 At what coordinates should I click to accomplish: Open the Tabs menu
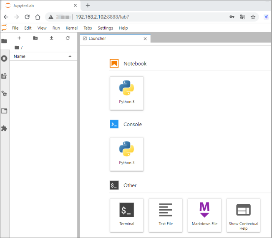(88, 28)
